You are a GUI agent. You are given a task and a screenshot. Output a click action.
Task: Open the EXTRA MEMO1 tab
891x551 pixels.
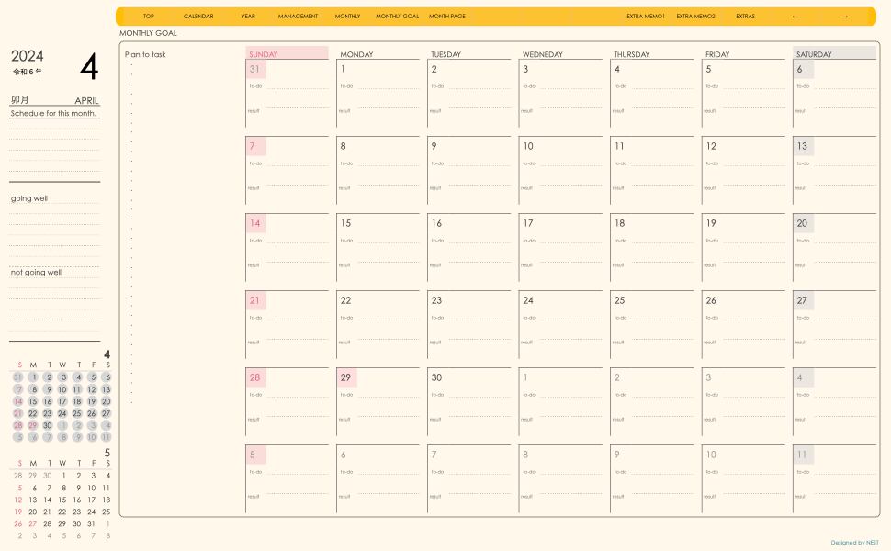tap(645, 17)
